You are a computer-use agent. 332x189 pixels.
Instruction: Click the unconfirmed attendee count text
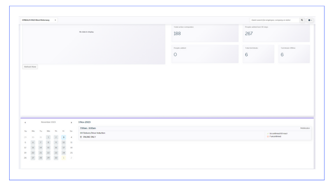275,137
